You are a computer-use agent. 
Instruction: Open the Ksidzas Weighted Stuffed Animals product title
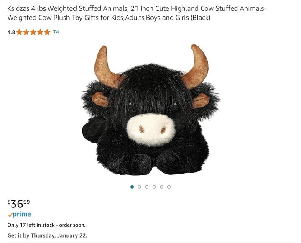(x=137, y=13)
